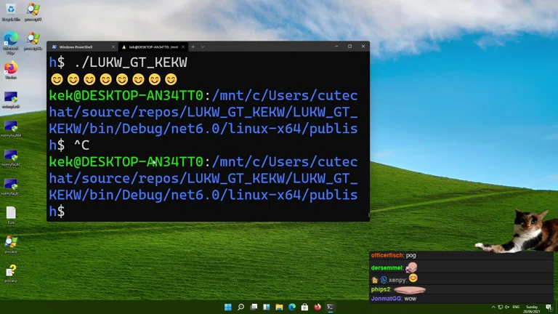Open the Microsoft Edge desktop shortcut
The width and height of the screenshot is (558, 314).
(11, 43)
